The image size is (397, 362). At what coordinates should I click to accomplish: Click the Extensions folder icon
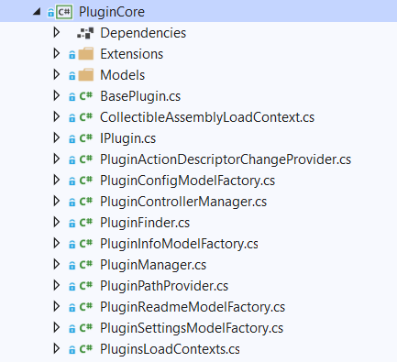86,54
